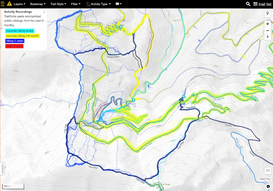
Task: Click the Matterhorn Drive road label
Action: click(206, 70)
